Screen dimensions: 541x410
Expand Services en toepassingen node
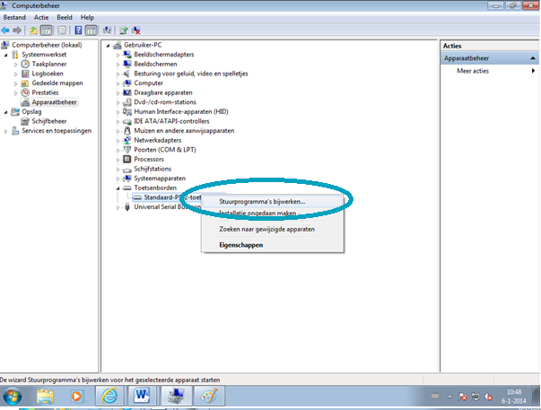click(x=6, y=131)
